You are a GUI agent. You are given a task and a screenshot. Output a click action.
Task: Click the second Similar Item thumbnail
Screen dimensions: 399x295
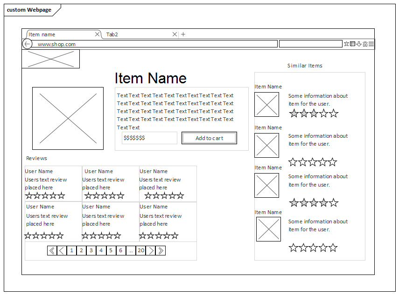click(x=266, y=145)
